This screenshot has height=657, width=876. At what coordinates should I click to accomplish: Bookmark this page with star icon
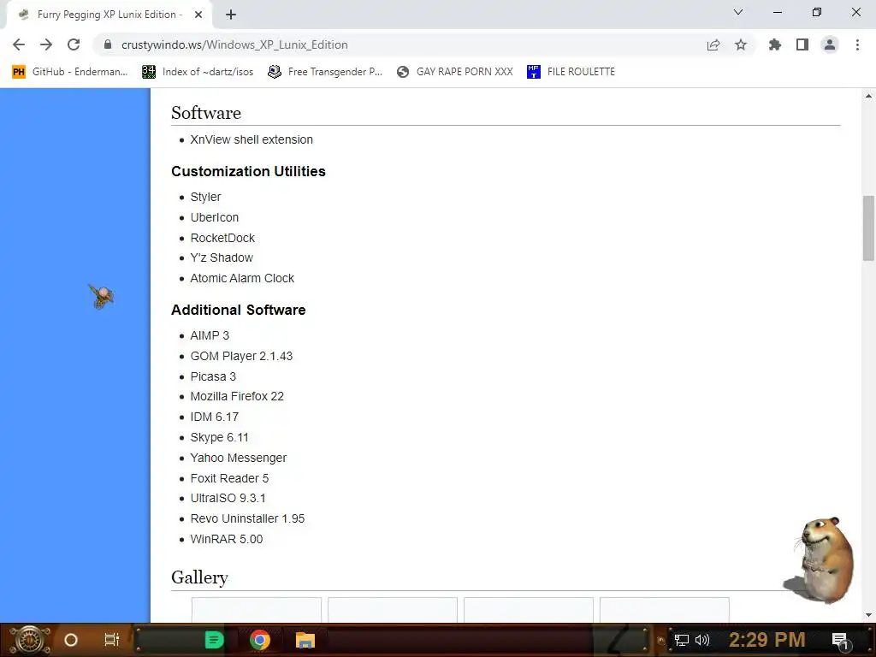tap(741, 44)
